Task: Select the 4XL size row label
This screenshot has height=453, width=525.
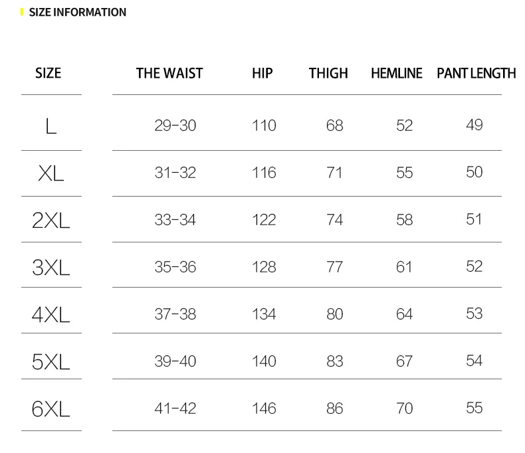Action: click(x=51, y=314)
